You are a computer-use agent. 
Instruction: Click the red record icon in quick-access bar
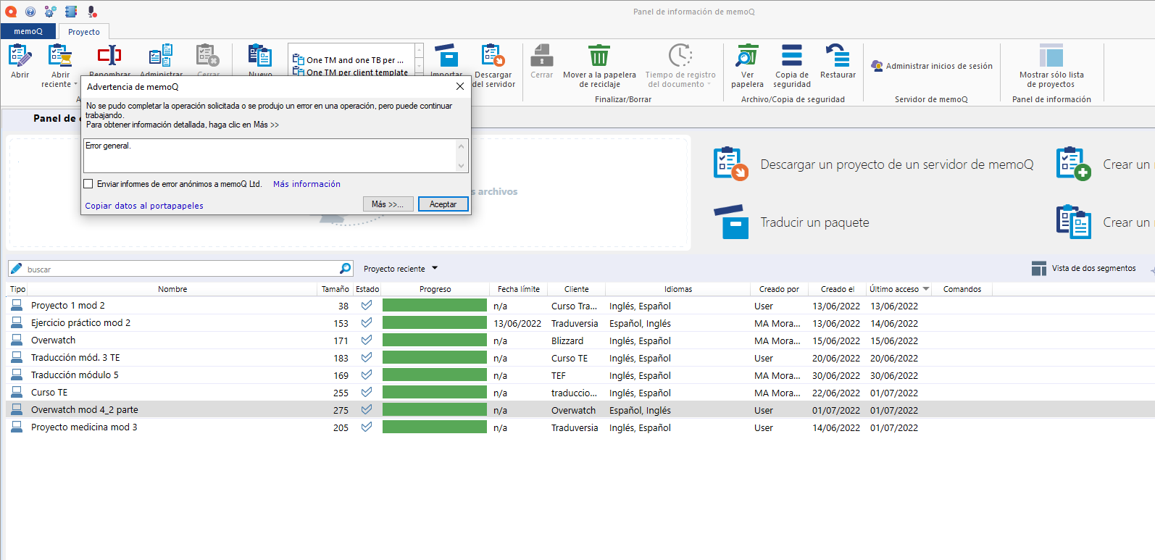click(x=11, y=12)
